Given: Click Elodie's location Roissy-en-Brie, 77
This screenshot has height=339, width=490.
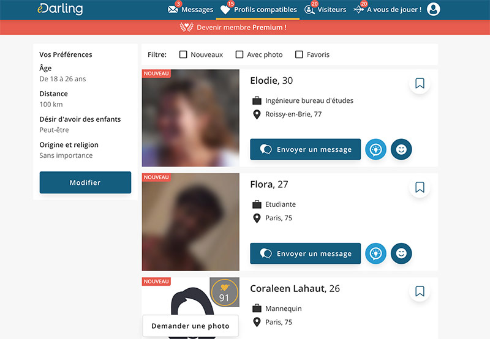Looking at the screenshot, I should click(293, 114).
